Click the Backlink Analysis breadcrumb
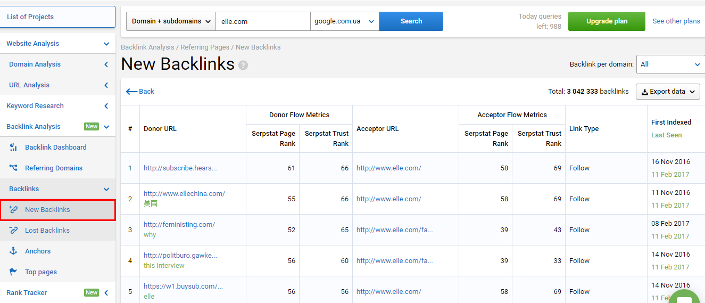 (147, 47)
